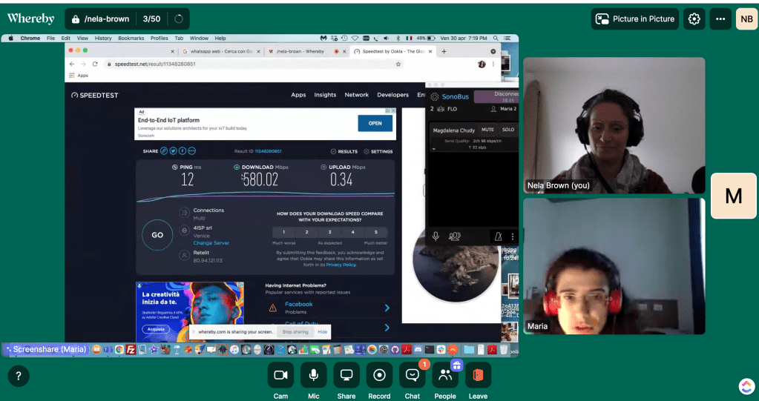Screen dimensions: 759x401
Task: Click the Whereby logo
Action: click(x=31, y=19)
